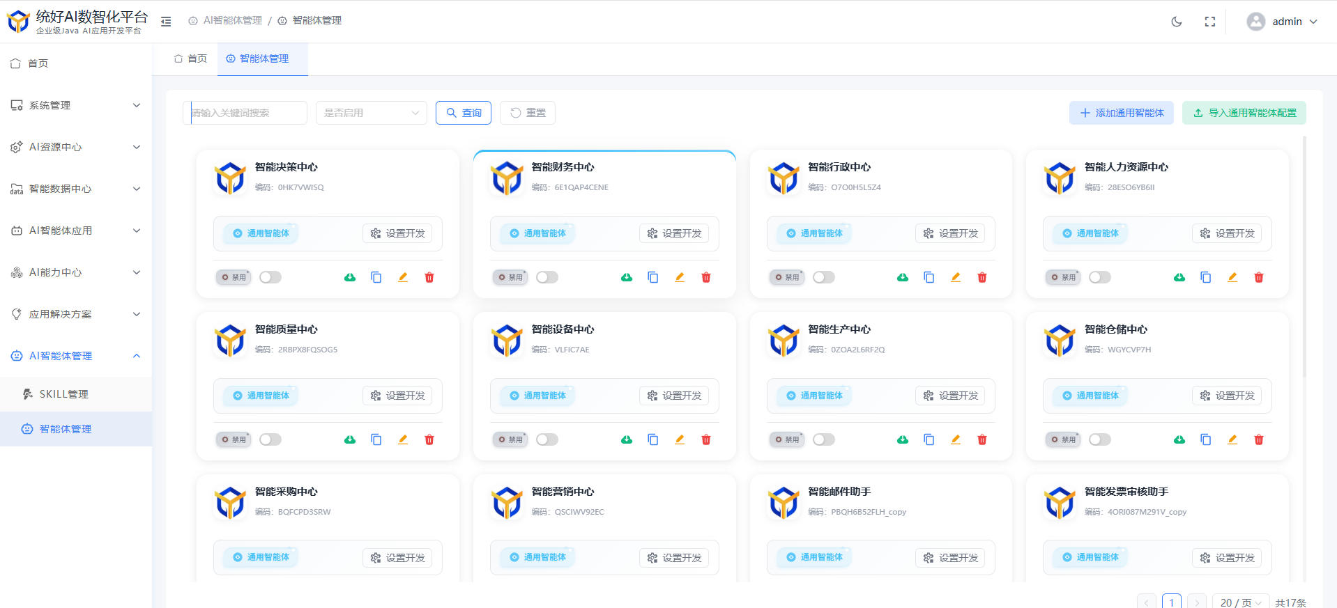1337x608 pixels.
Task: Delete the 智能仓储中心 agent
Action: 1259,439
